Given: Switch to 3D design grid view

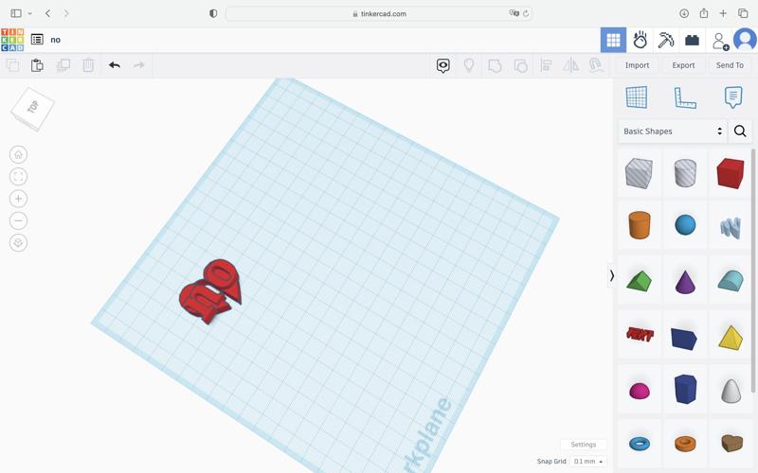Looking at the screenshot, I should (x=613, y=40).
